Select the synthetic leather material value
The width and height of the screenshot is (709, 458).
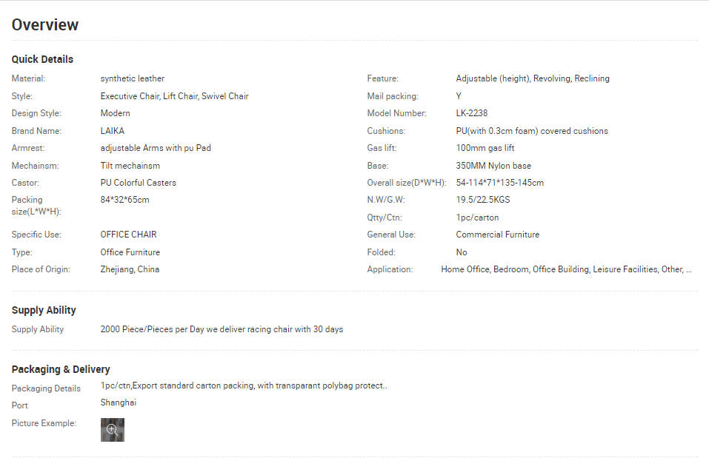(133, 78)
